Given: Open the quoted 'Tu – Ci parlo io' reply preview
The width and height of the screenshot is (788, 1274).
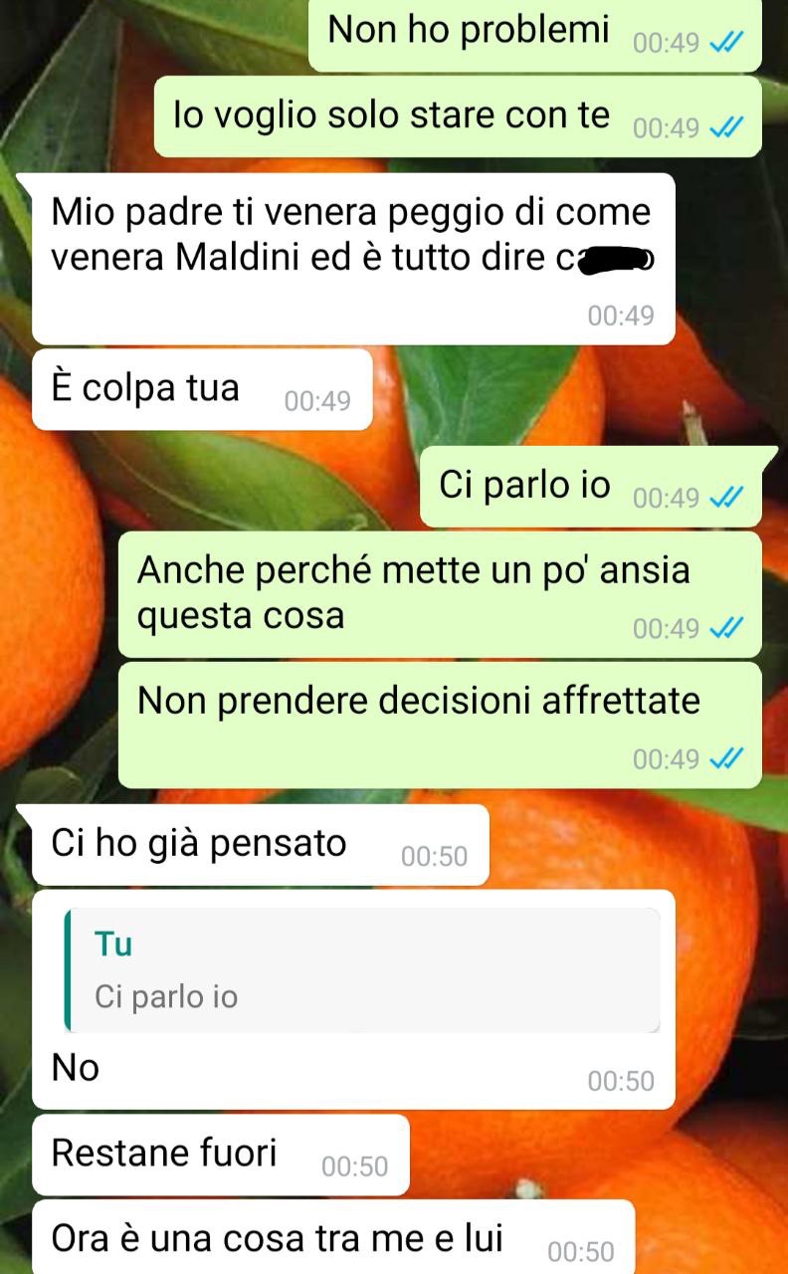Looking at the screenshot, I should point(362,969).
